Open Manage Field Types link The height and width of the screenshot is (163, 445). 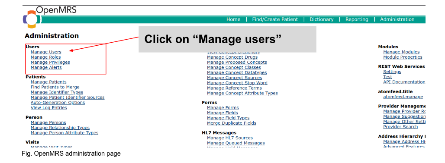(x=228, y=118)
